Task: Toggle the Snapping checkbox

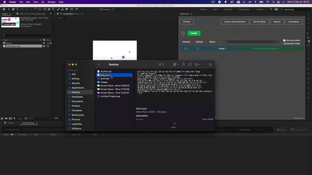Action: (101, 9)
